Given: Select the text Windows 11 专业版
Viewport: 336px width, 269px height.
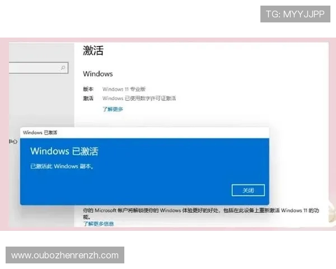Looking at the screenshot, I should click(124, 89).
